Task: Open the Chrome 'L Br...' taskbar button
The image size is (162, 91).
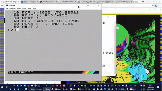Action: (66, 89)
